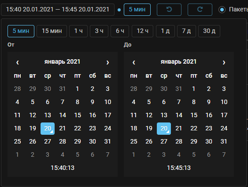The image size is (248, 187).
Task: Click the highlighted day 20 in От calendar
Action: point(48,129)
